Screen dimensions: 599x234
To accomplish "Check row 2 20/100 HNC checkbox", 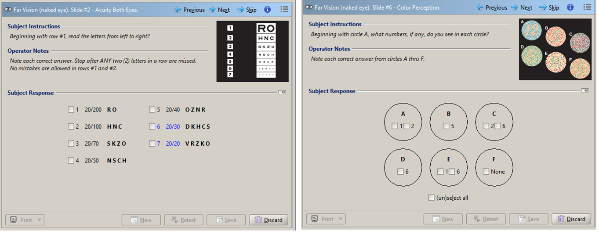I will (x=71, y=127).
